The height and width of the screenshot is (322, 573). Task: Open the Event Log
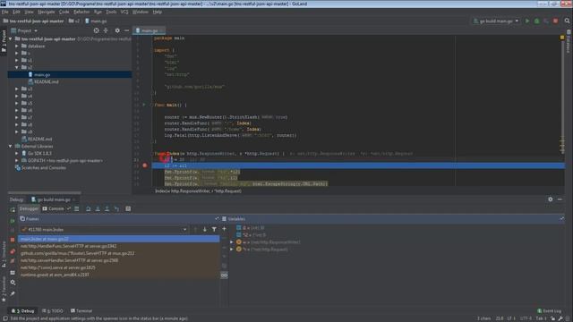[549, 310]
